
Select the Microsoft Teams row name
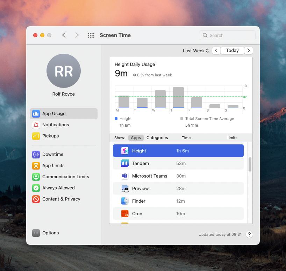click(150, 176)
